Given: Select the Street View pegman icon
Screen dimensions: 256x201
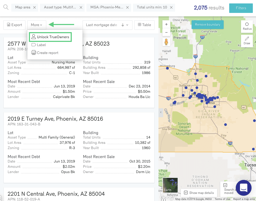Looking at the screenshot, I should point(166,42).
